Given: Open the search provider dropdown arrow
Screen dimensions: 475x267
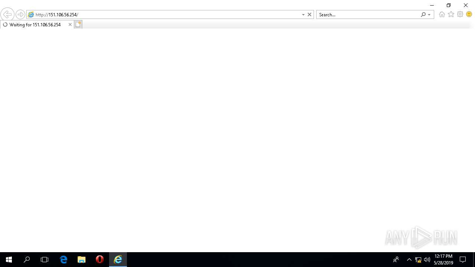Looking at the screenshot, I should 429,14.
